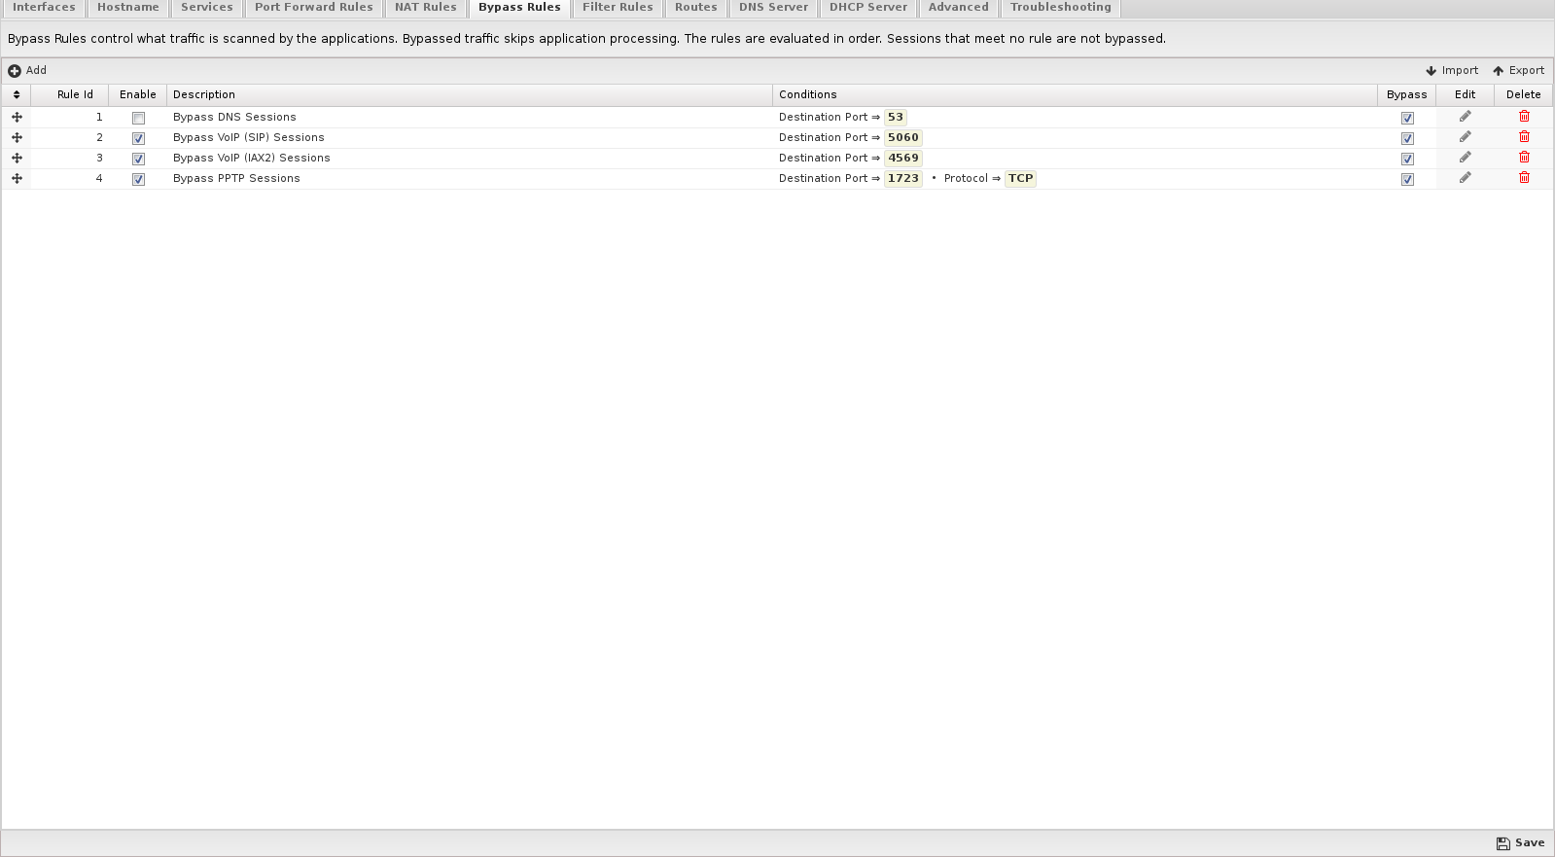The width and height of the screenshot is (1555, 857).
Task: Select the 'Bypass VoIP (SIP) Sessions' description
Action: coord(249,137)
